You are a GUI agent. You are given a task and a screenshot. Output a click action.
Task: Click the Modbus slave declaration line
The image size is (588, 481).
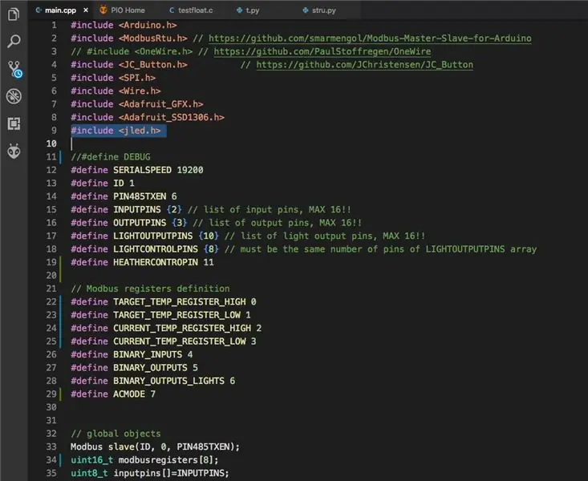pos(156,447)
